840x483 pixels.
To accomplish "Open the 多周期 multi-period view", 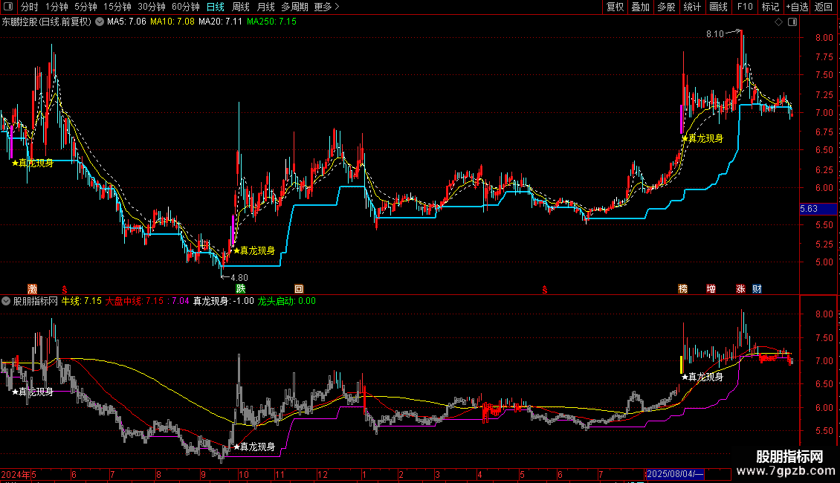I will tap(294, 7).
